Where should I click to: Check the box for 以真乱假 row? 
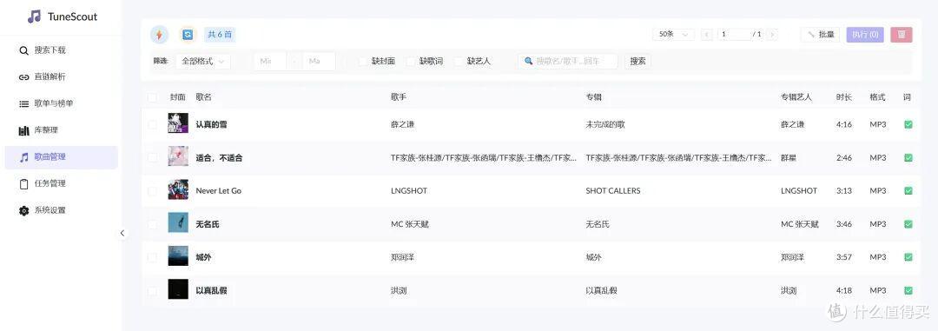coord(152,291)
